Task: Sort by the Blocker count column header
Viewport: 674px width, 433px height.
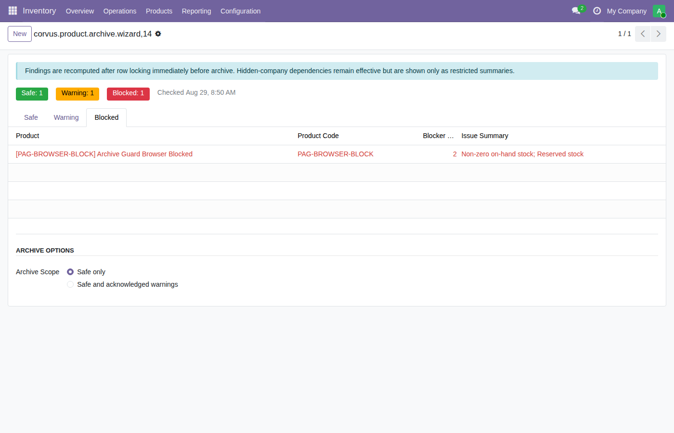Action: 438,136
